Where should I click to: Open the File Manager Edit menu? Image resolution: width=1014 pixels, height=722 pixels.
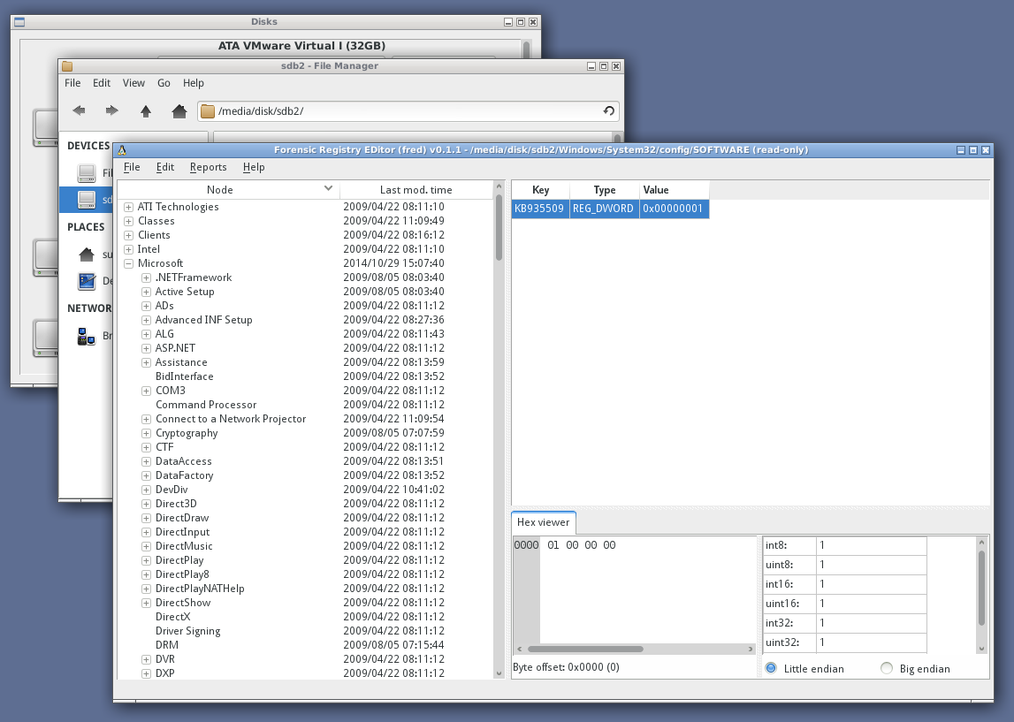[x=102, y=83]
